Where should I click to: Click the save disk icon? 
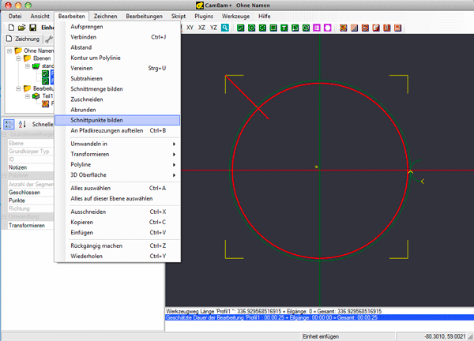click(x=32, y=28)
